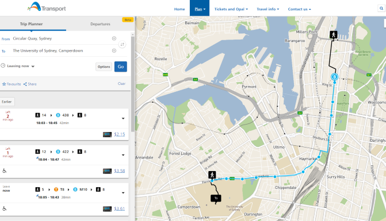Click the walking icon at Circular Quay
The image size is (386, 221).
click(334, 34)
